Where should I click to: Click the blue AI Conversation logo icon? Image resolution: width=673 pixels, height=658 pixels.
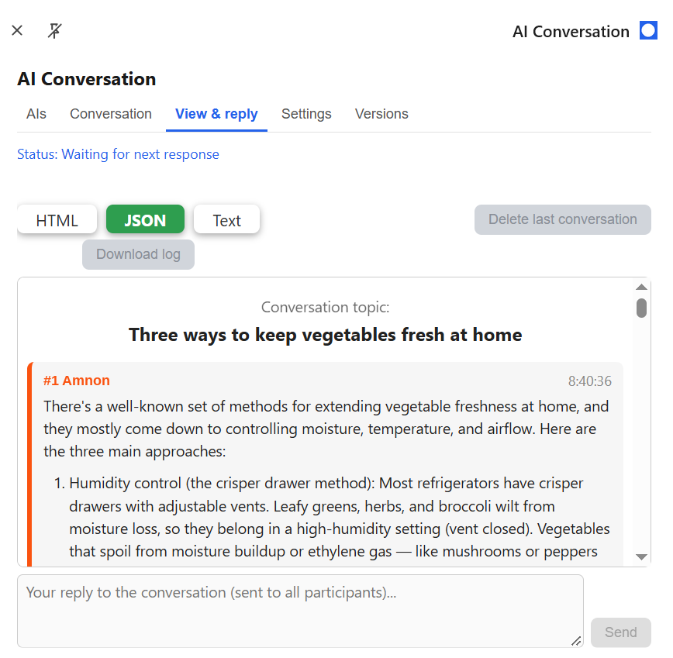click(x=648, y=31)
